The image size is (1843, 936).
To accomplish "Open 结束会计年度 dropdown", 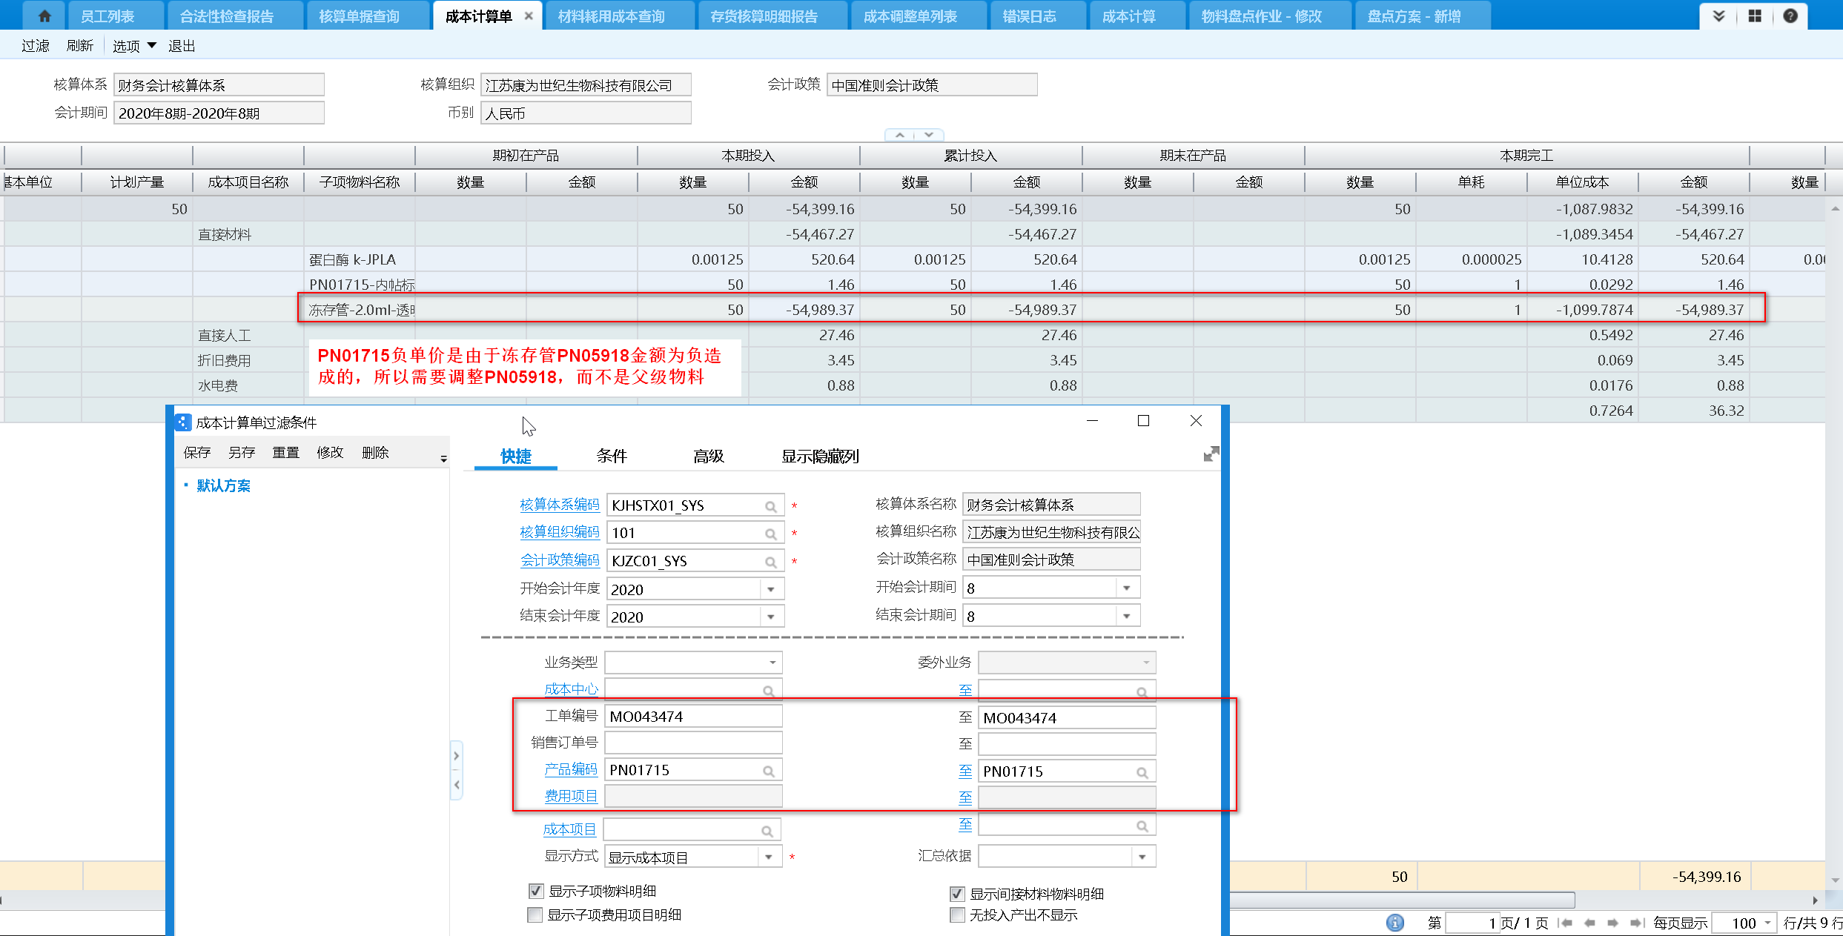I will 771,617.
